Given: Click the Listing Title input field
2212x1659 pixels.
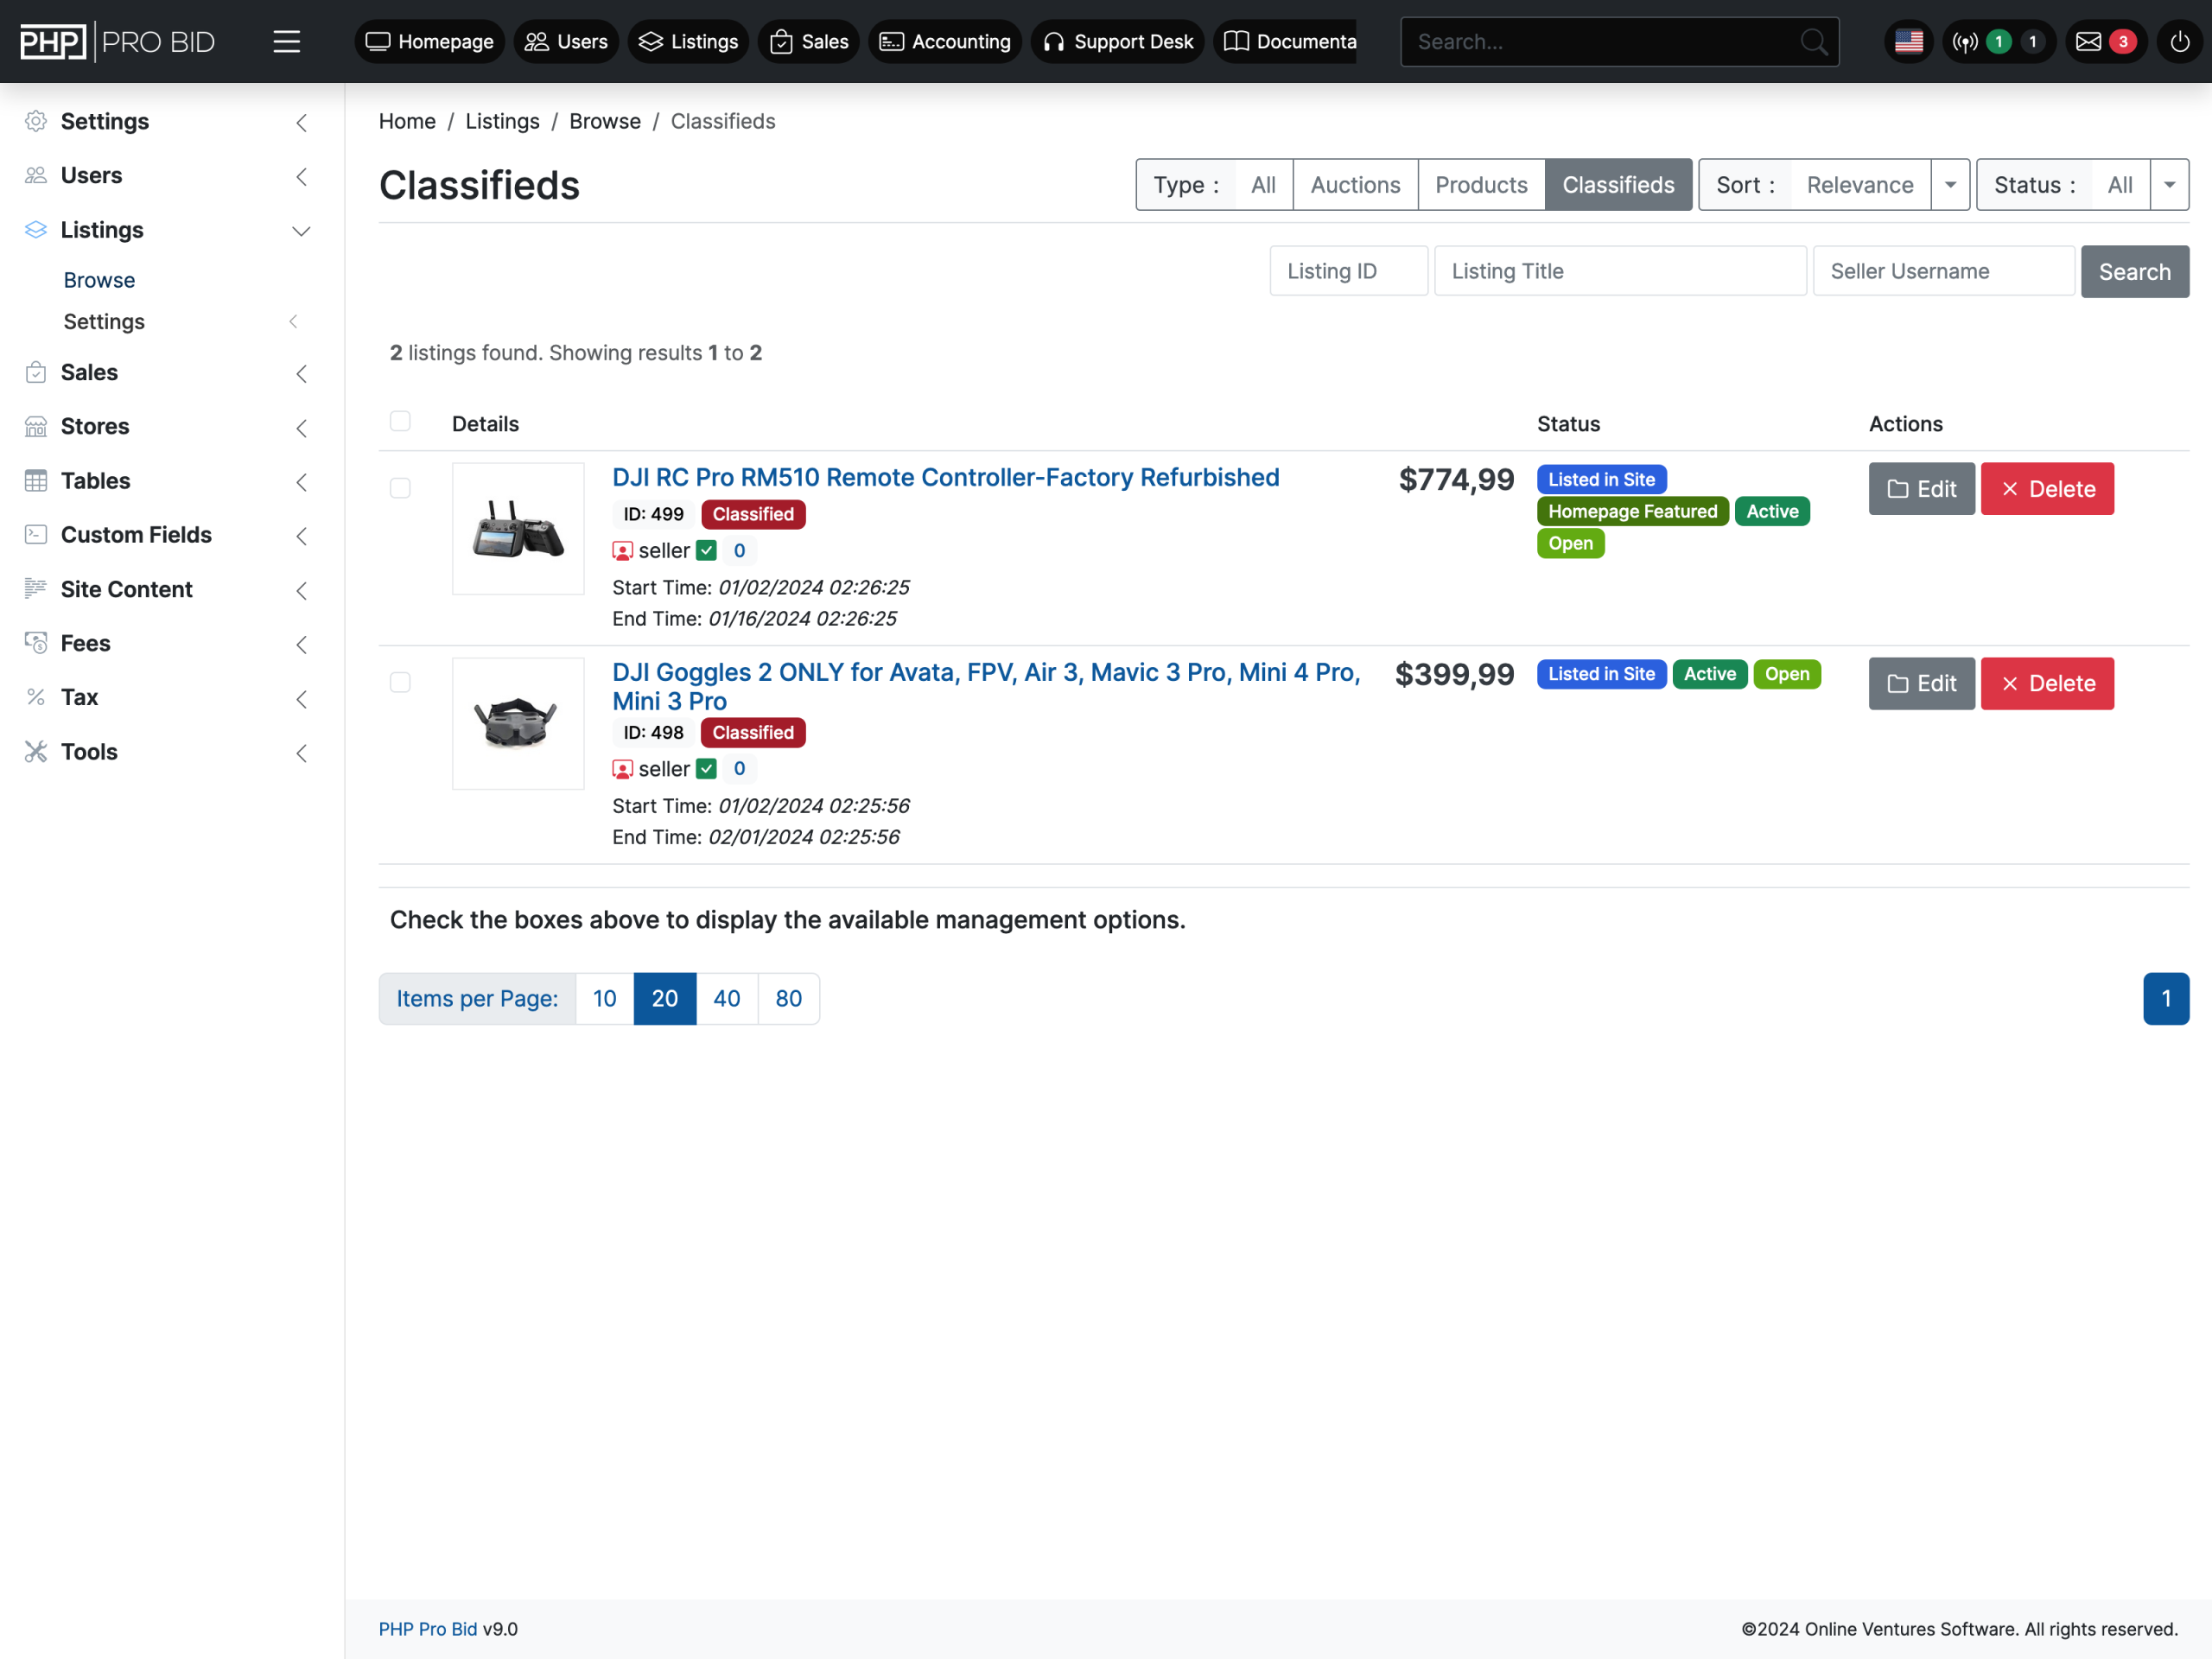Looking at the screenshot, I should tap(1619, 271).
